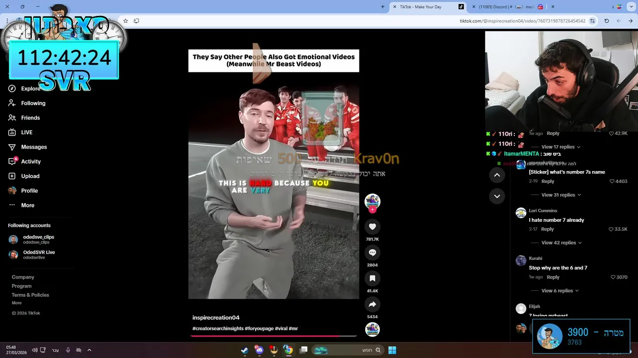The width and height of the screenshot is (638, 358).
Task: Open Steam from the taskbar
Action: (245, 350)
